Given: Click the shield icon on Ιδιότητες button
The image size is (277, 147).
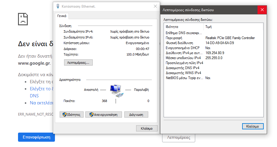Looking at the screenshot, I should (x=65, y=115).
